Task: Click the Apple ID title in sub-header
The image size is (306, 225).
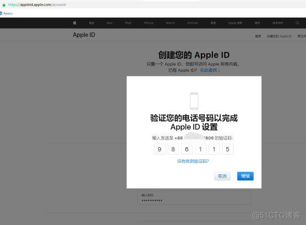Action: 84,35
